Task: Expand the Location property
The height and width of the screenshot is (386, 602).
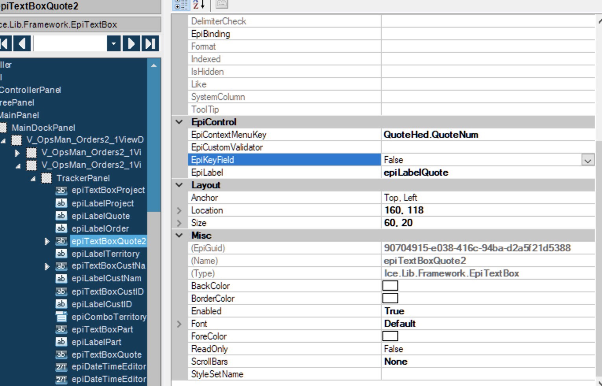Action: [x=179, y=210]
